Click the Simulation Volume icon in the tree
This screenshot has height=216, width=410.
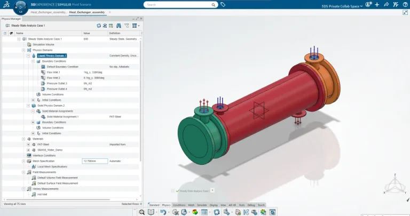coord(29,44)
